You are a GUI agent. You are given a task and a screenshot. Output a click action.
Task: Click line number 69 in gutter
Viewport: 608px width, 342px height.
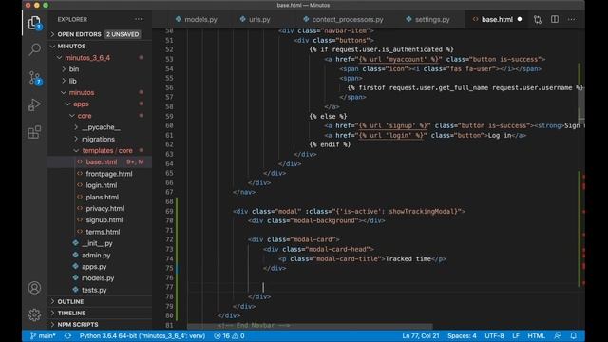(x=169, y=211)
